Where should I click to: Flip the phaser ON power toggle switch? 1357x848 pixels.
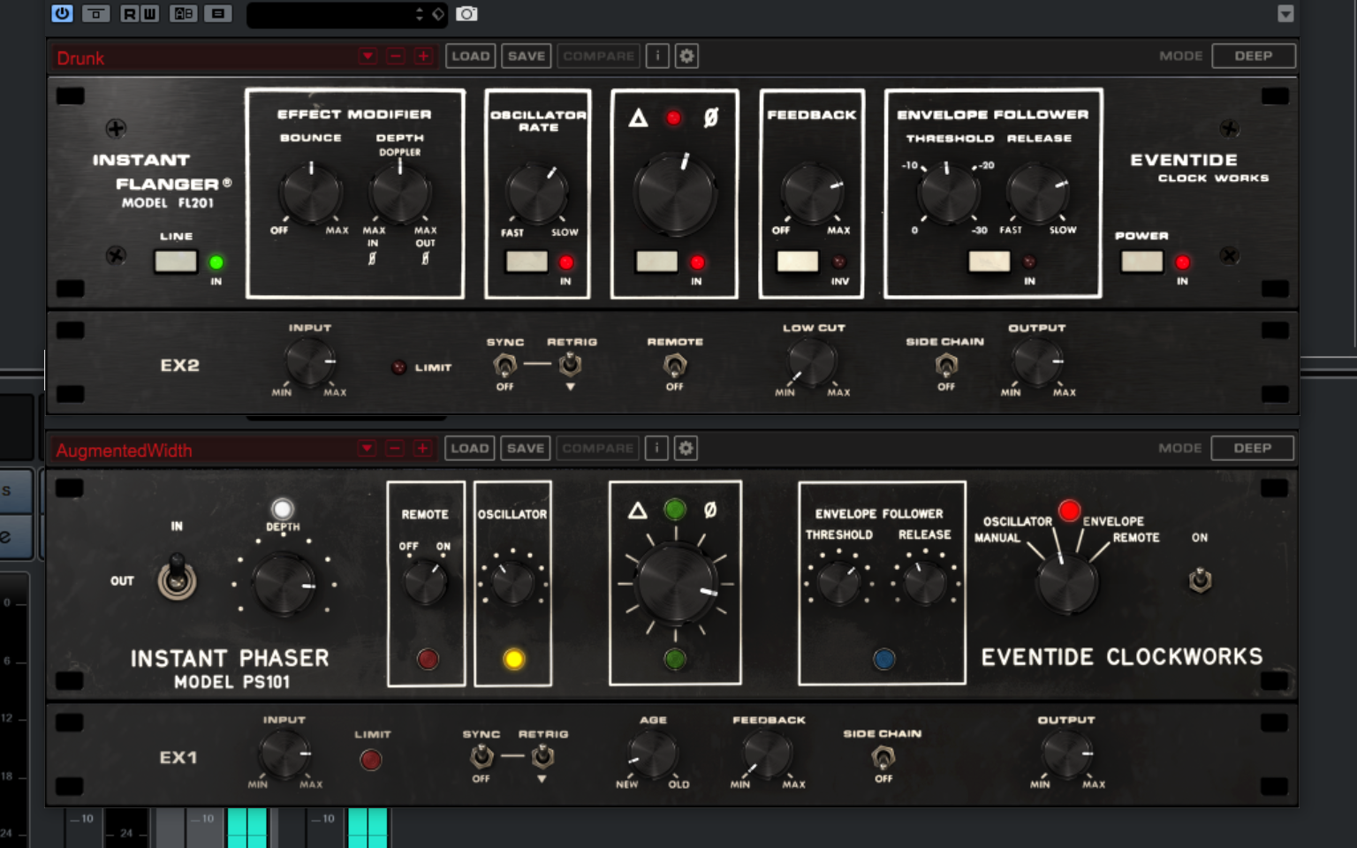[x=1200, y=580]
